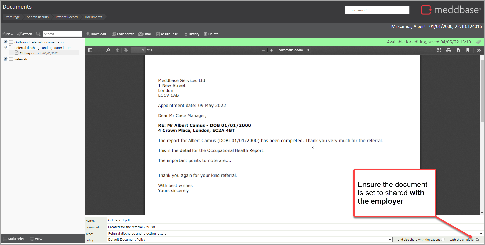
Task: Enable also share with the patient
Action: (x=443, y=239)
